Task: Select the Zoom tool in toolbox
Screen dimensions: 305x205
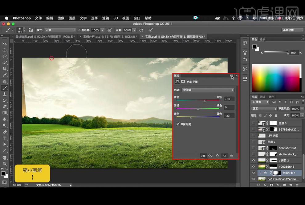Action: click(5, 164)
